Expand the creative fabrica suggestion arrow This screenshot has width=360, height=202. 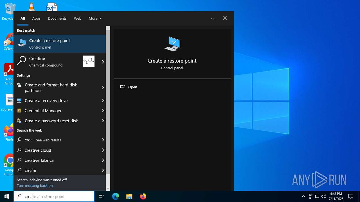(103, 160)
